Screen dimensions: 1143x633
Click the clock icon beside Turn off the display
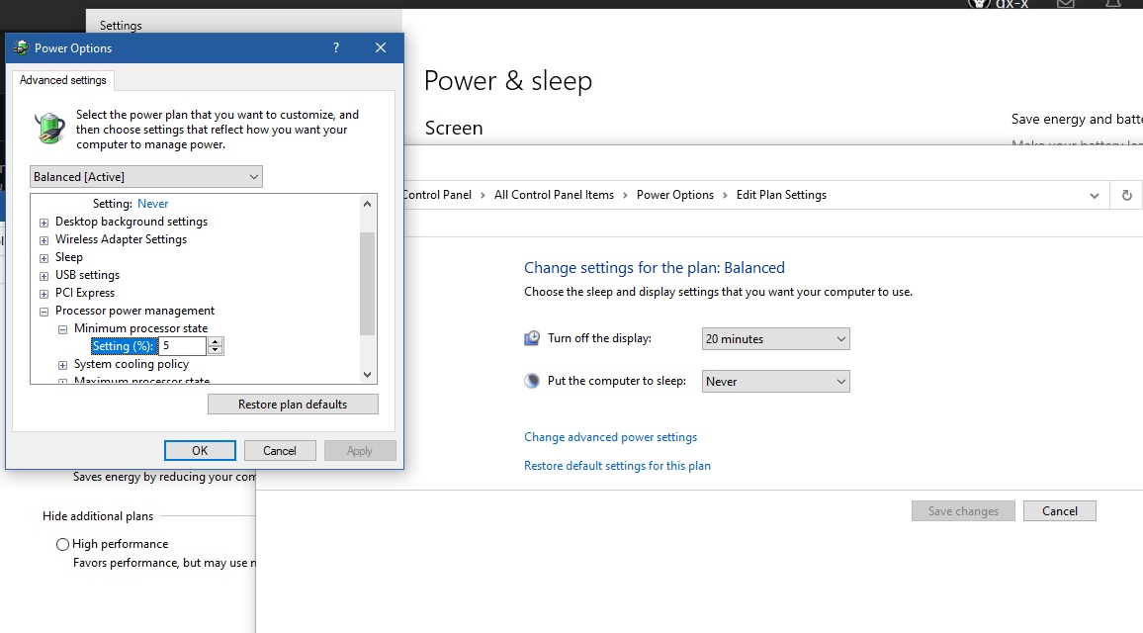[532, 339]
